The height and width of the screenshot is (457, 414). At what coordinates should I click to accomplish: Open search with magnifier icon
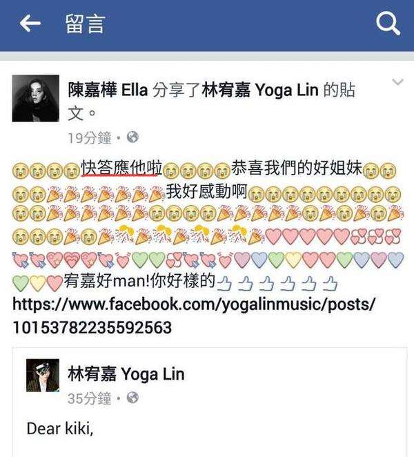coord(388,23)
